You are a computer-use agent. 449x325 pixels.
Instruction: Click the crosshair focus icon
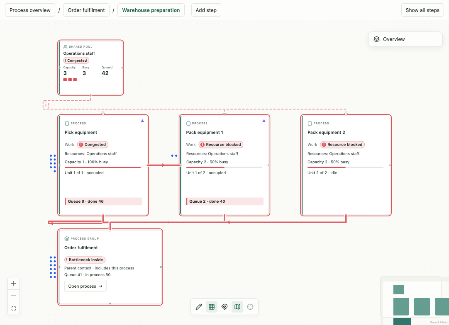tap(250, 307)
